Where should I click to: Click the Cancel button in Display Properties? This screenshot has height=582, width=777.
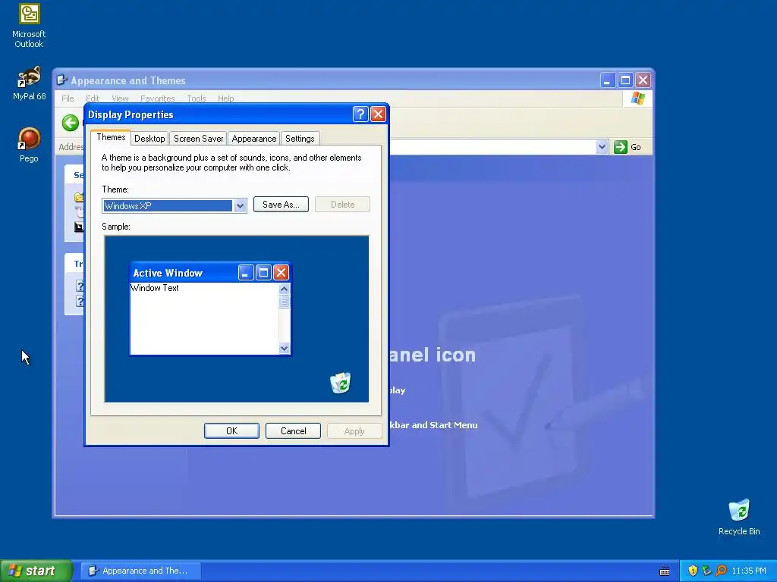tap(294, 431)
